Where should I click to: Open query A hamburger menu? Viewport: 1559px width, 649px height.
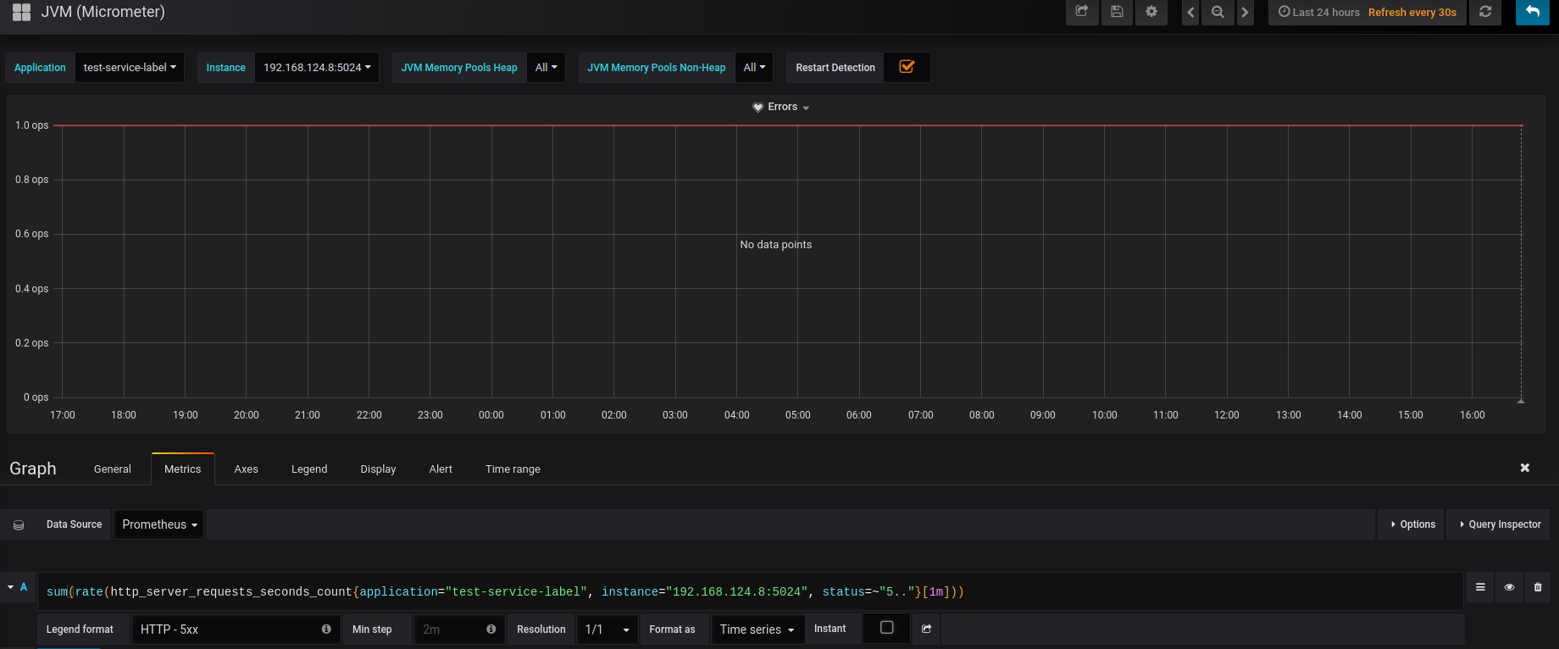pos(1480,587)
